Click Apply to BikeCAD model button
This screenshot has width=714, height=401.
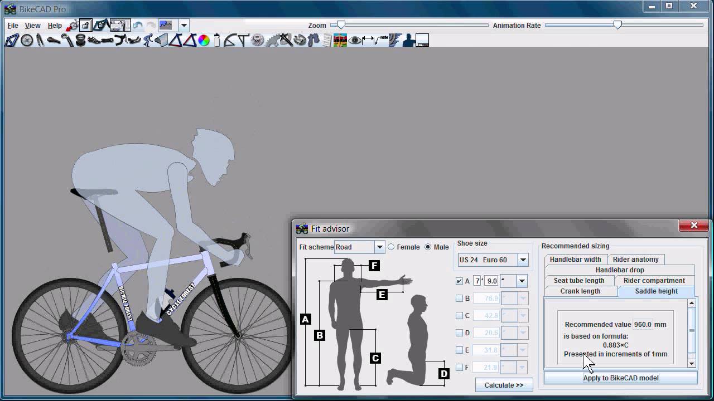621,378
